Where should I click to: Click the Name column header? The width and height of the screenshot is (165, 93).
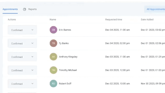tap(53, 20)
